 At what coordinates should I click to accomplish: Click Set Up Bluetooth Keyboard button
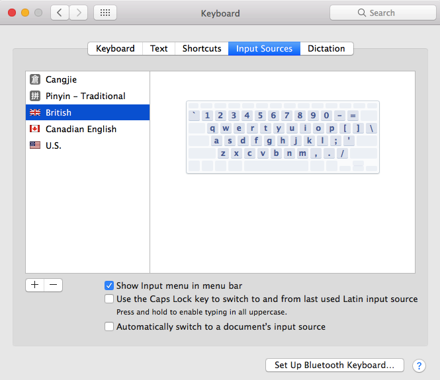point(335,365)
